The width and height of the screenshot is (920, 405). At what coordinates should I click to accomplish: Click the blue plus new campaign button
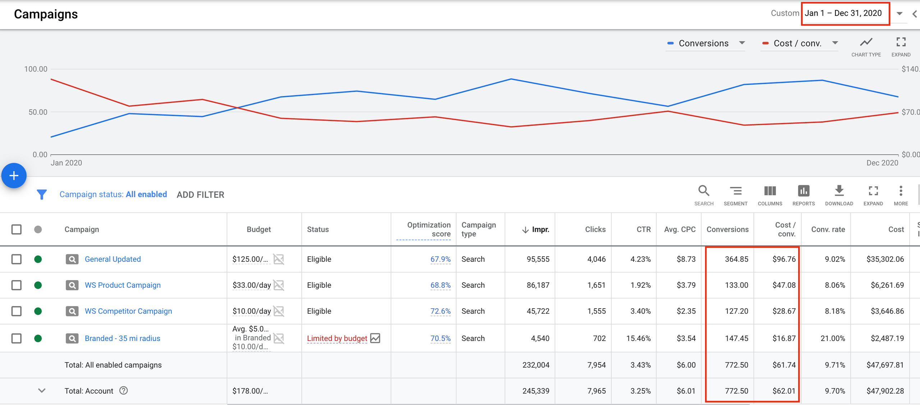point(14,176)
